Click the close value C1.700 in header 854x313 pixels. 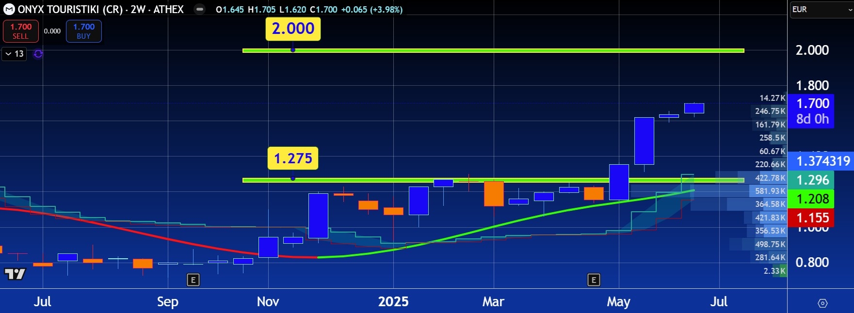[323, 9]
